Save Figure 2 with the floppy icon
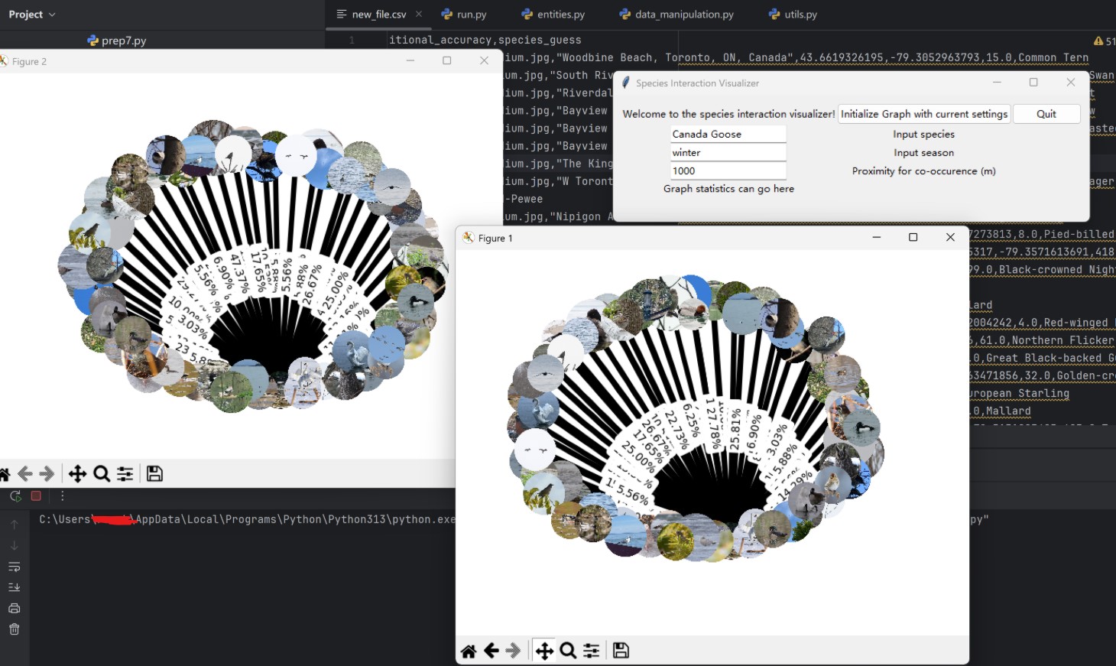 [x=154, y=474]
